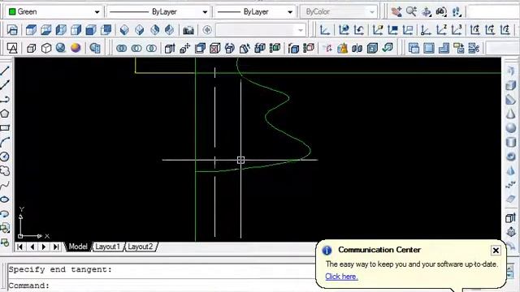Viewport: 520px width, 292px height.
Task: Switch to Front view cube icon
Action: click(90, 30)
